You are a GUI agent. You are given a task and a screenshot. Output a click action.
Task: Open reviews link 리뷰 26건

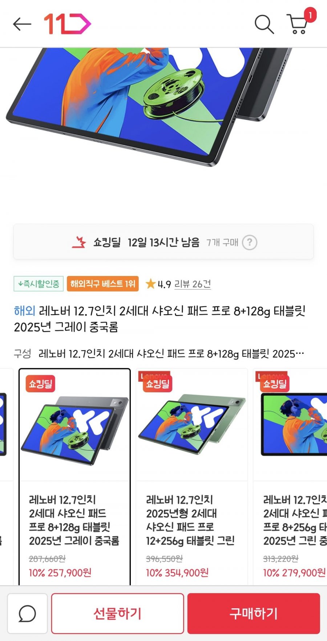[x=193, y=284]
